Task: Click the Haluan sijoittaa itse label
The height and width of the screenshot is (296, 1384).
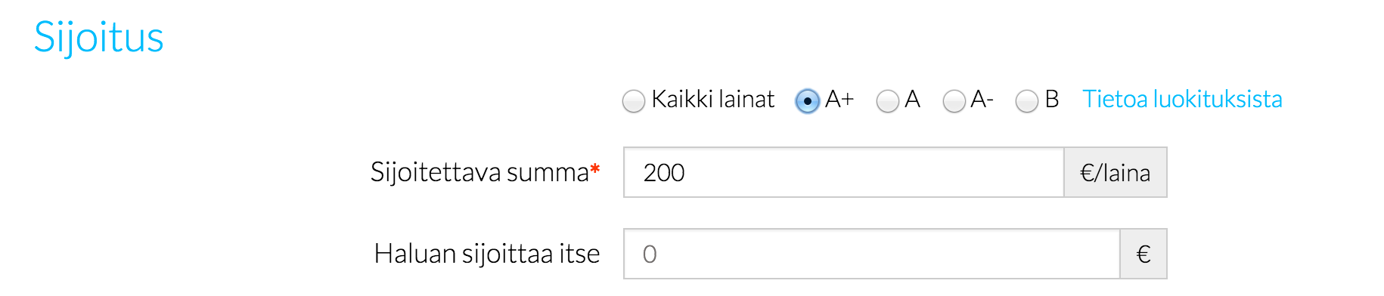Action: pos(487,254)
